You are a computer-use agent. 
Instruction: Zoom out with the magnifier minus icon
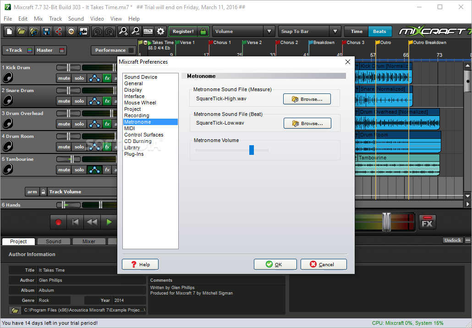pos(136,31)
